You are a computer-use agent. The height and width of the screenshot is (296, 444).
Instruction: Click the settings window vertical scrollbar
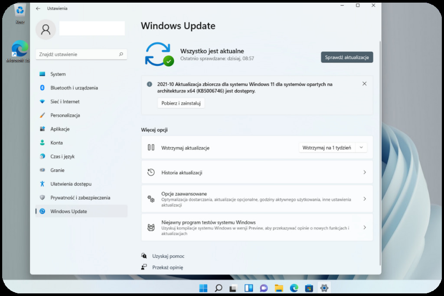(x=380, y=153)
